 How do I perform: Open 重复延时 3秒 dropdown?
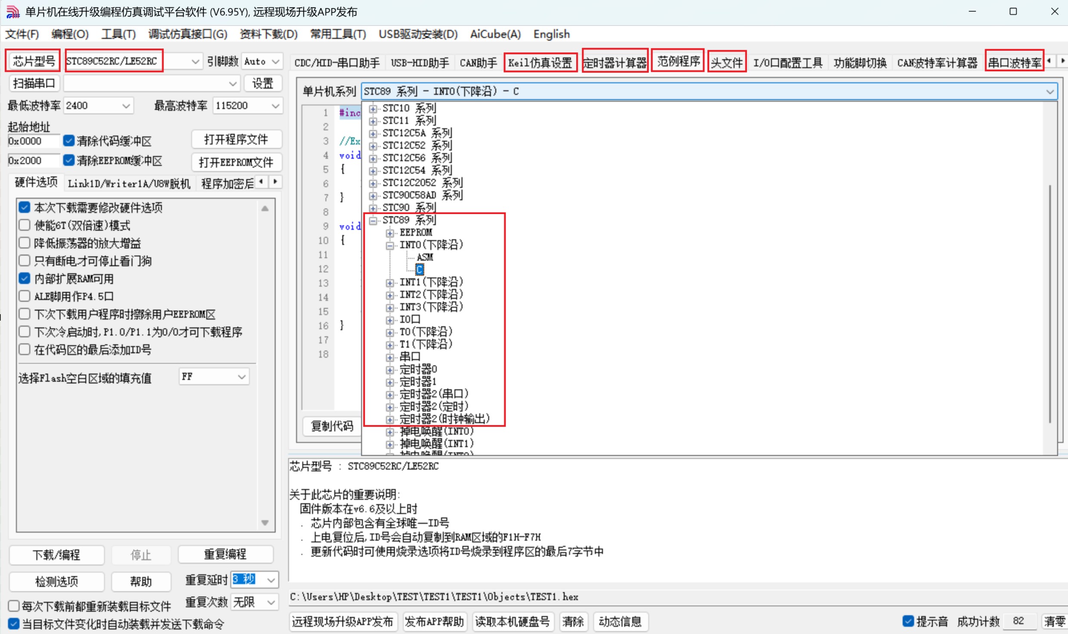[271, 580]
